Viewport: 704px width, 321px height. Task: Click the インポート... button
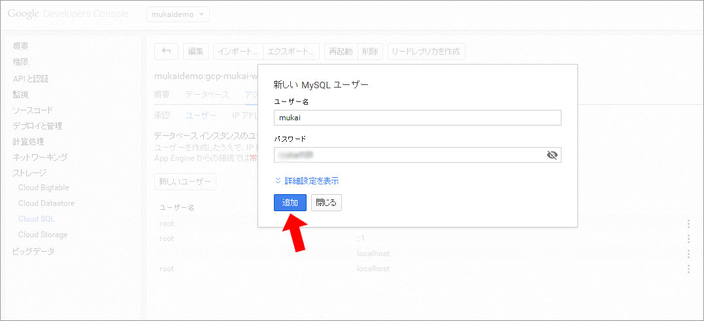tap(238, 52)
